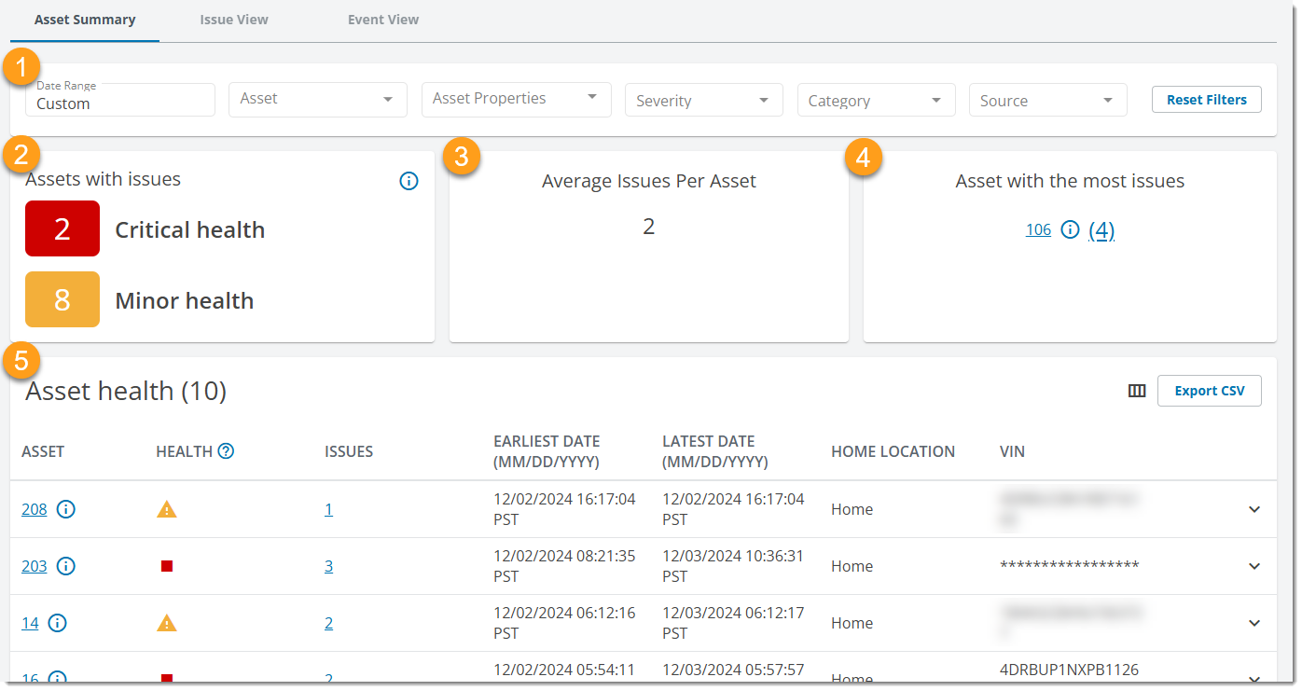
Task: Click the VIN column header
Action: (1012, 451)
